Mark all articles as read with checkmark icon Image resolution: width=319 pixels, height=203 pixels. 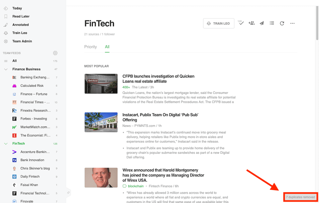(241, 23)
